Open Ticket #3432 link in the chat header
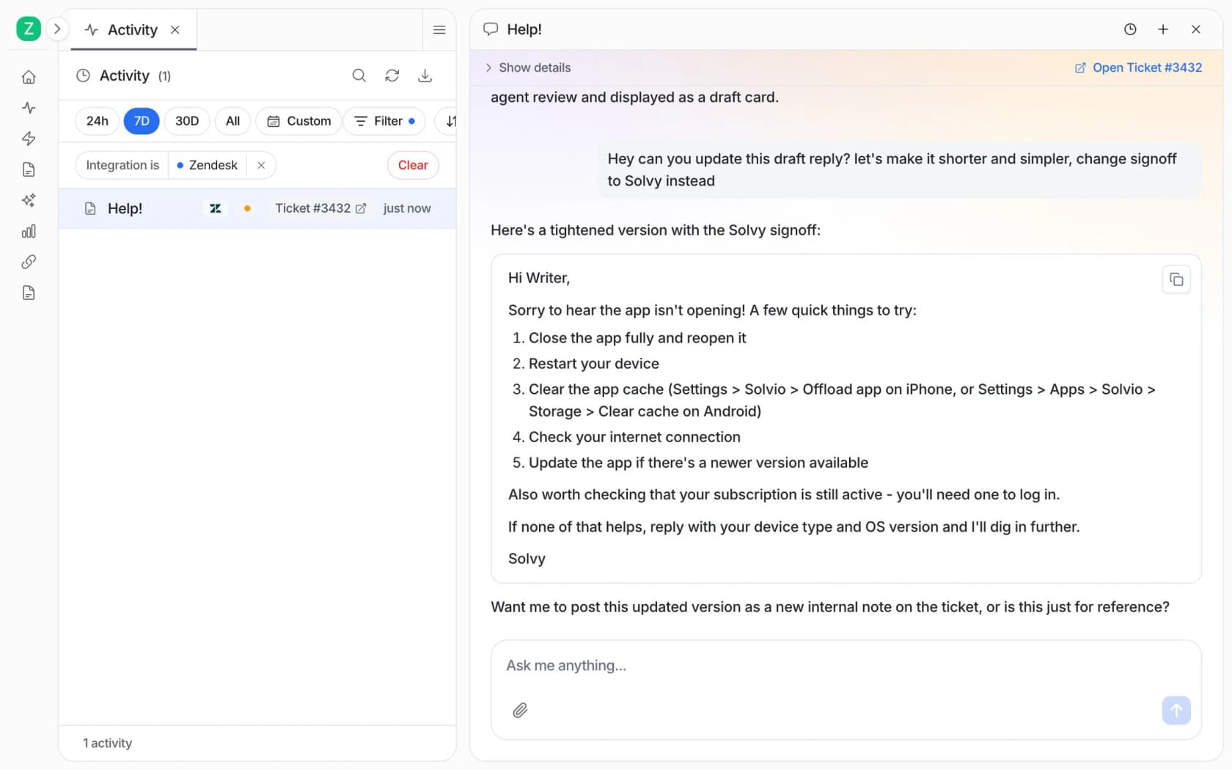The height and width of the screenshot is (770, 1232). pyautogui.click(x=1138, y=67)
